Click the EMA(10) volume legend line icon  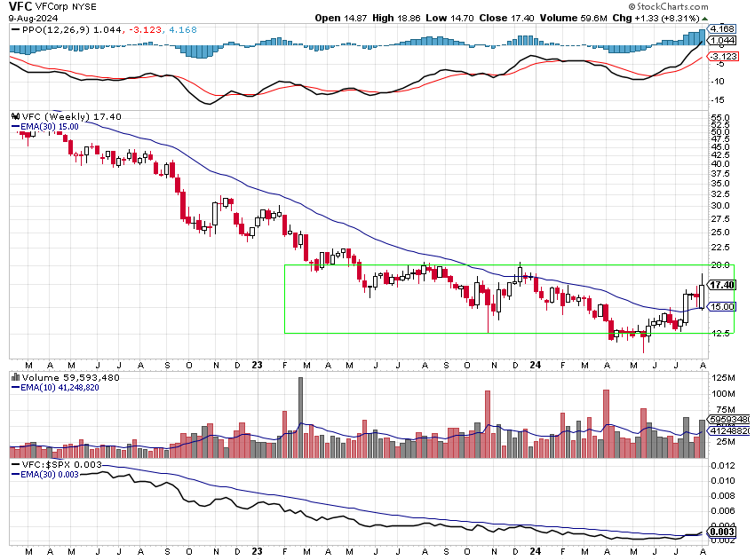[x=16, y=387]
